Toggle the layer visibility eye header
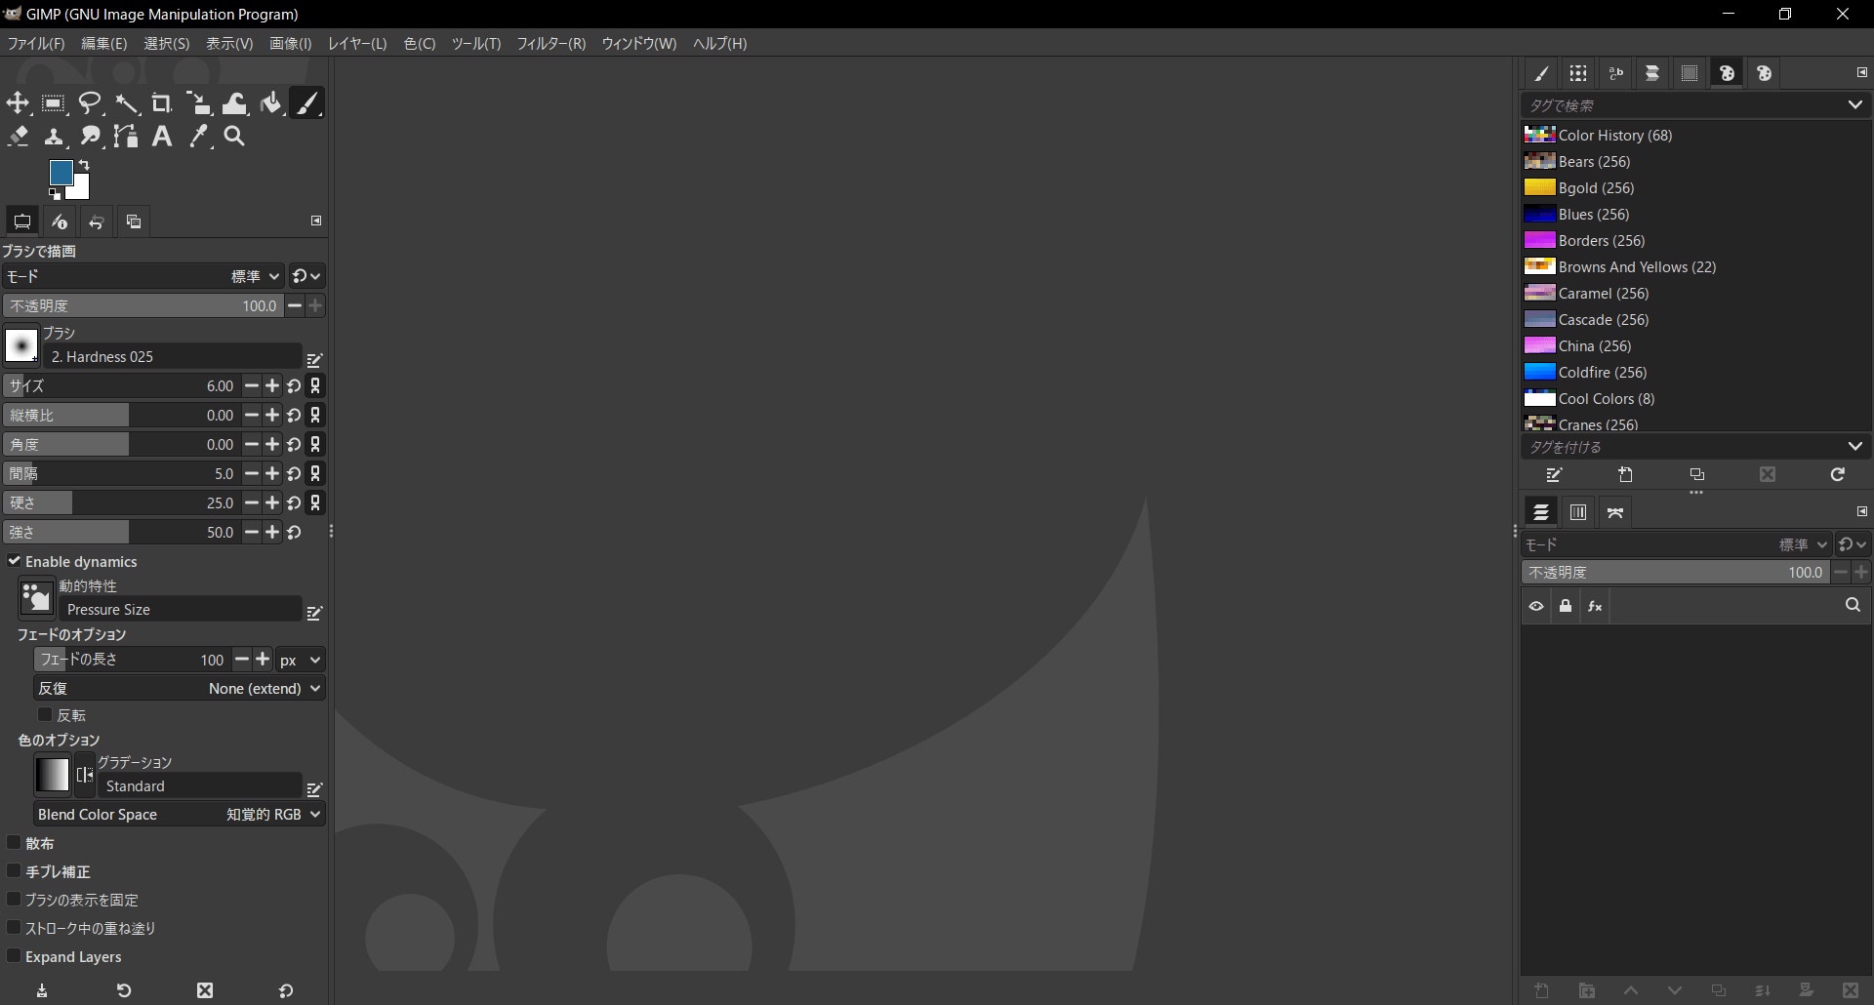The width and height of the screenshot is (1874, 1005). click(1536, 606)
